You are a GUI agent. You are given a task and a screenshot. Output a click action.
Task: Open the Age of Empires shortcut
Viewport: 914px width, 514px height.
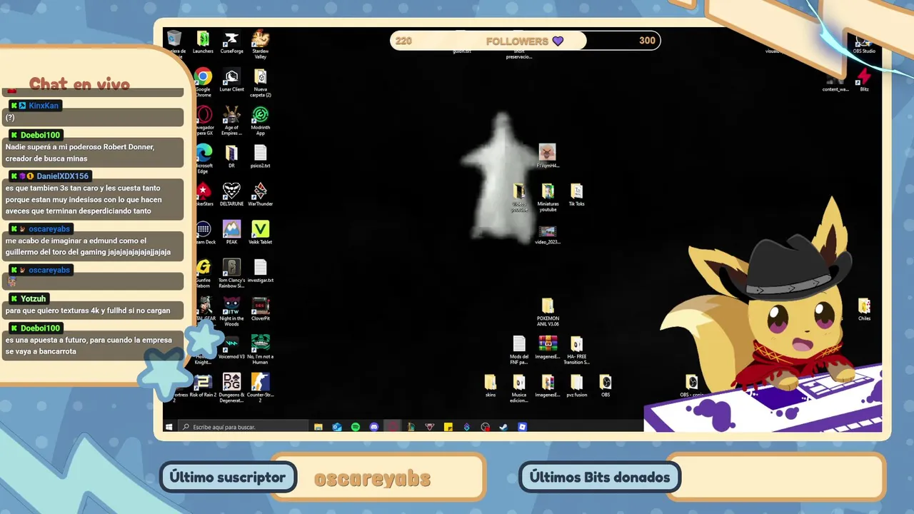point(231,121)
